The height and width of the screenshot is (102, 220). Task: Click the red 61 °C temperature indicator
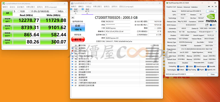(78, 39)
